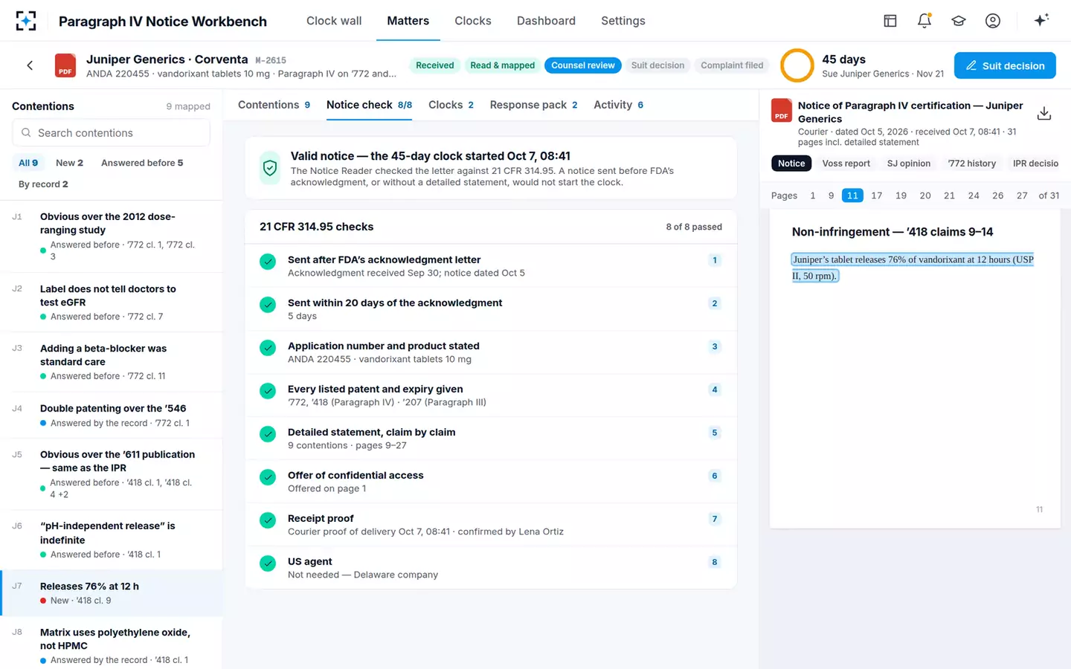Filter contentions by New 2
Screen dimensions: 1071x669
pyautogui.click(x=69, y=163)
